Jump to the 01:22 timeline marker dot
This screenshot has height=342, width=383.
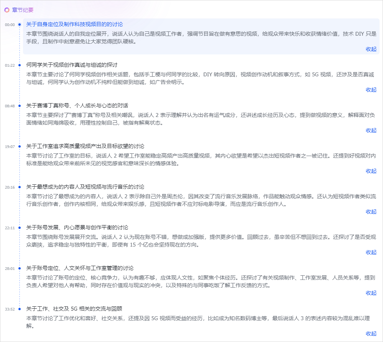tap(20, 65)
